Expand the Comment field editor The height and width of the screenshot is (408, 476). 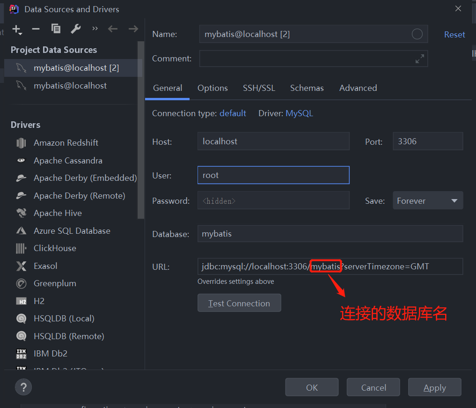(419, 59)
